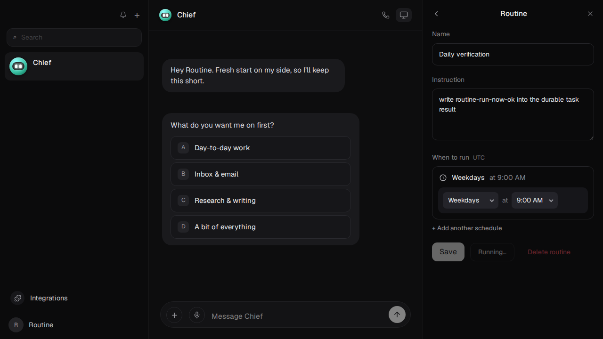Pick option C Research & writing
This screenshot has width=603, height=339.
tap(261, 201)
